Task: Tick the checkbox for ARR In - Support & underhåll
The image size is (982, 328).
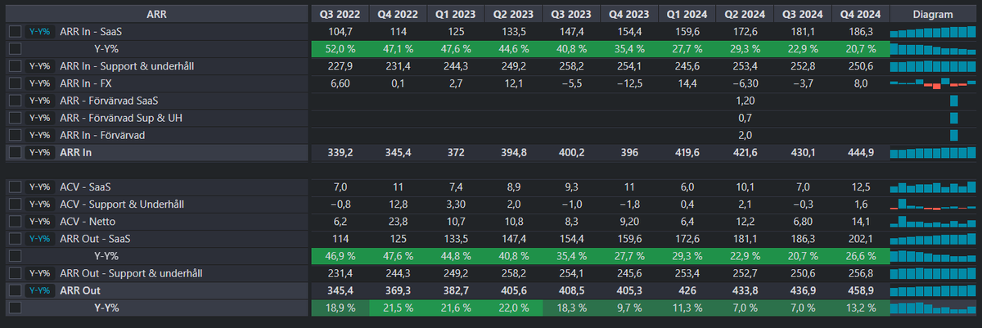Action: click(15, 65)
